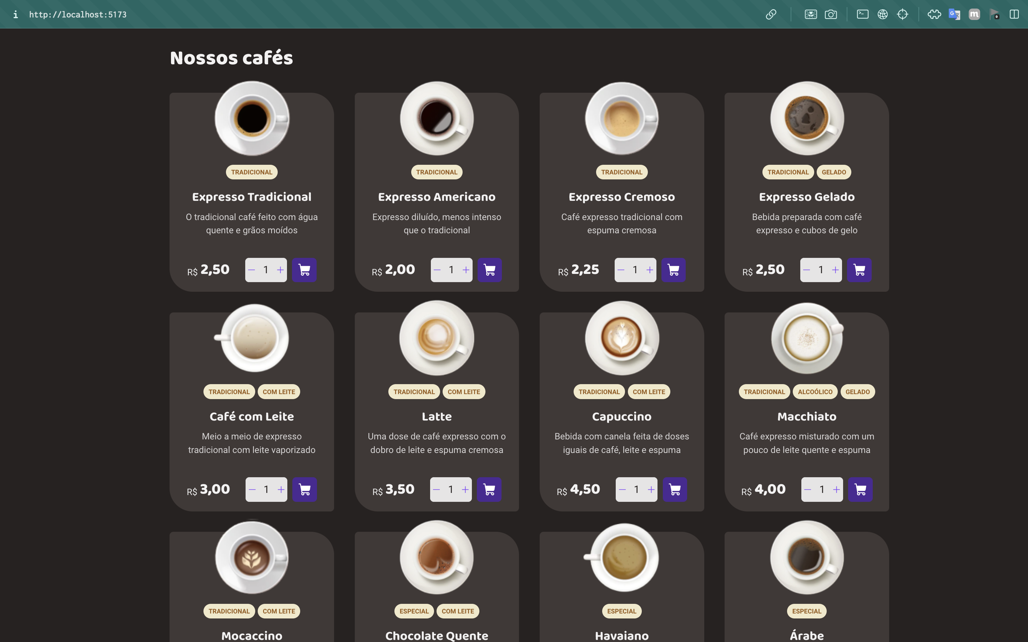Open the extensions puzzle piece icon
This screenshot has width=1028, height=642.
[x=934, y=14]
